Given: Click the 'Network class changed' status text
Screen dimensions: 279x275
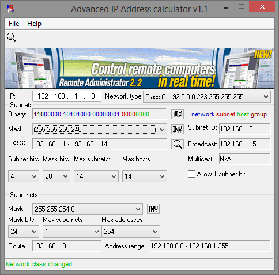Looking at the screenshot, I should click(x=39, y=264).
